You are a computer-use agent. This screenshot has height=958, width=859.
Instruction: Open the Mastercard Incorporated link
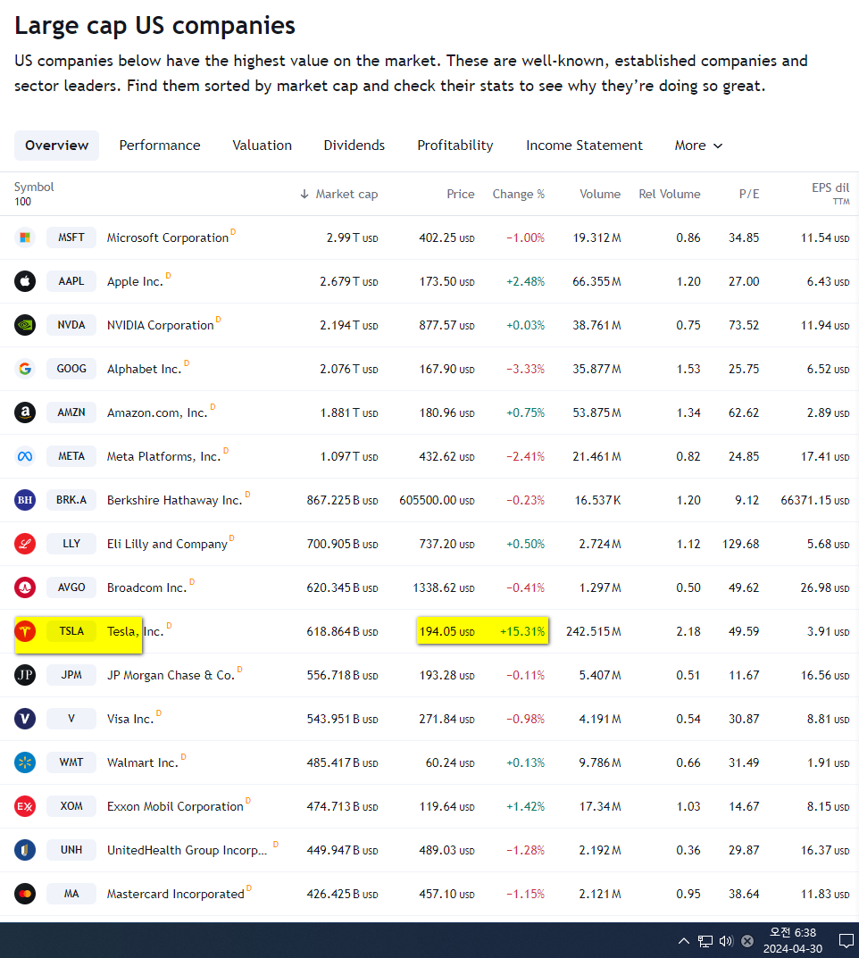point(176,894)
